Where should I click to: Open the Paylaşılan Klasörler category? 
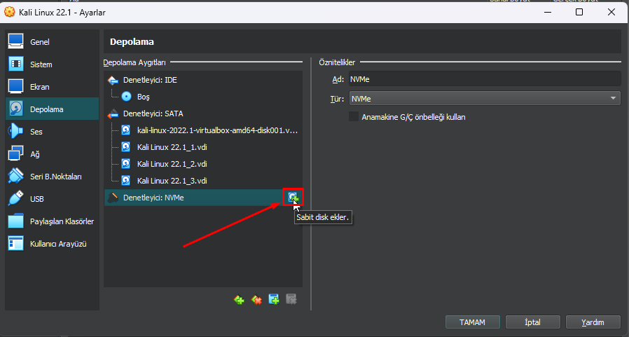tap(52, 221)
